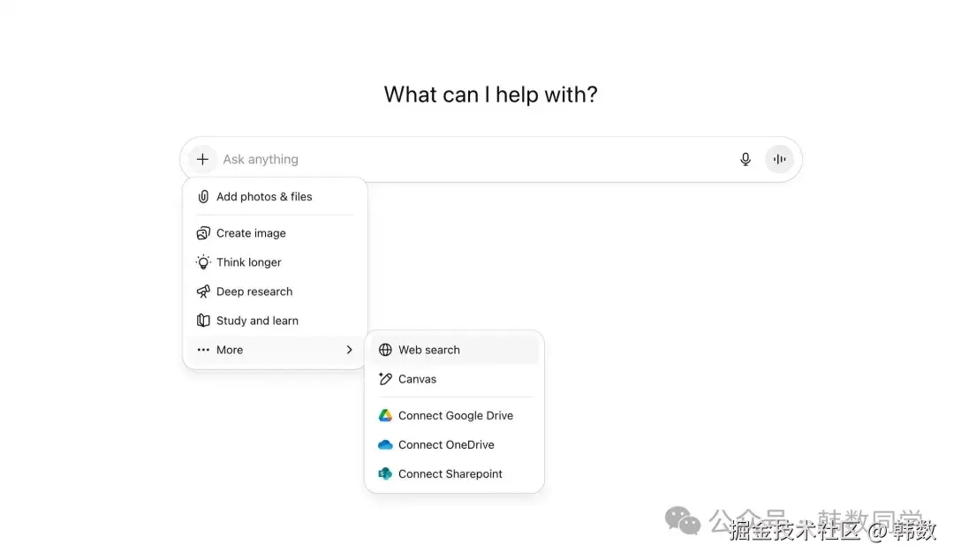Click the Google Drive logo icon
This screenshot has width=954, height=560.
tap(385, 415)
